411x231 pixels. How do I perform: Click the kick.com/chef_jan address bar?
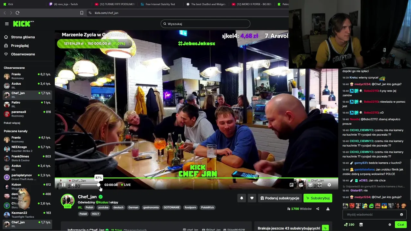(x=106, y=13)
